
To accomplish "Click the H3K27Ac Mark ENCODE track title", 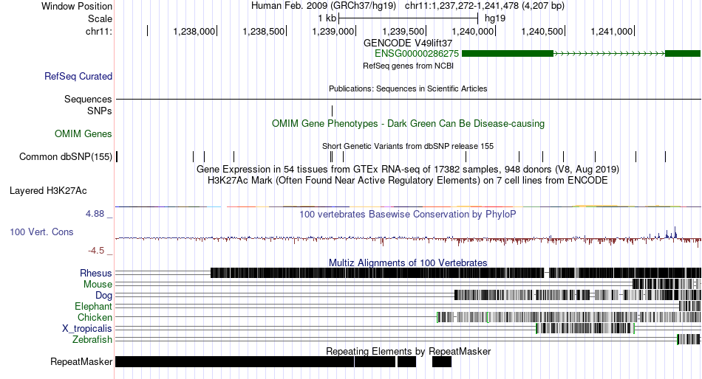I will 408,181.
